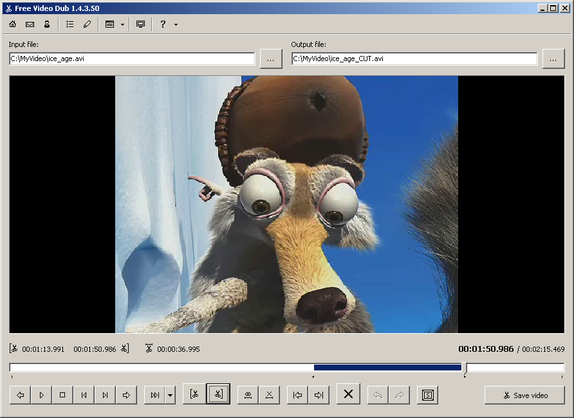Set selection end with right scissors bracket
The height and width of the screenshot is (418, 574).
click(x=219, y=395)
